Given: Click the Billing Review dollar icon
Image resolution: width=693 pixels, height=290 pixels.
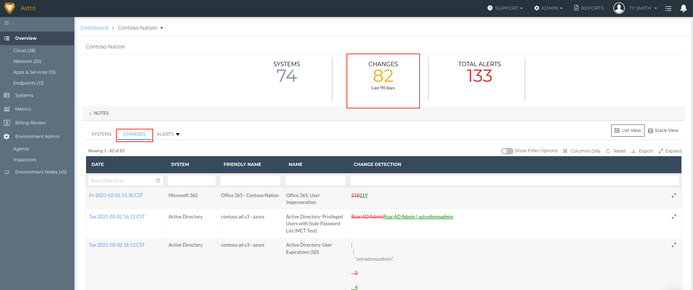Looking at the screenshot, I should 7,123.
